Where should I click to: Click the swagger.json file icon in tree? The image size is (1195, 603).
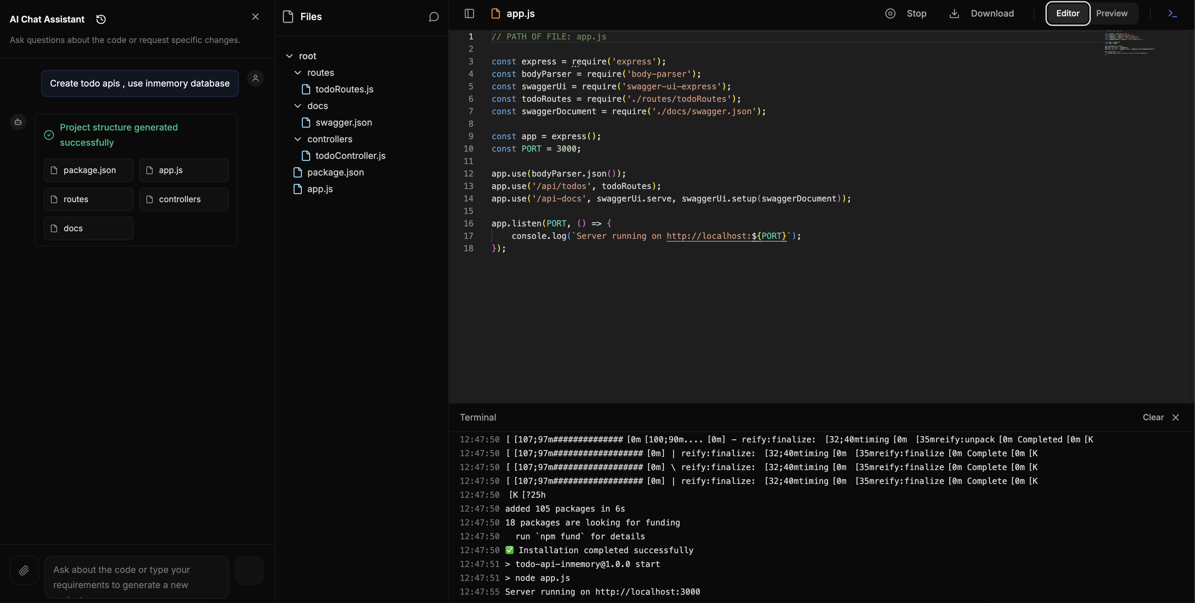point(306,123)
